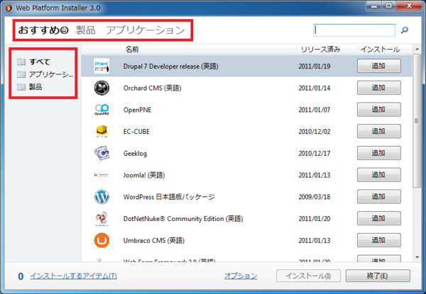Click the Web Platform Installer title bar icon

coord(9,8)
